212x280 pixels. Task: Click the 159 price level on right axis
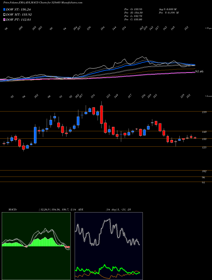(204, 112)
